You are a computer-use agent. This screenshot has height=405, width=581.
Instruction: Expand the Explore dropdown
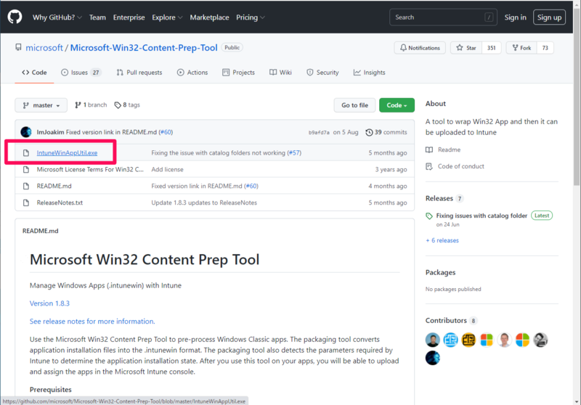click(167, 17)
